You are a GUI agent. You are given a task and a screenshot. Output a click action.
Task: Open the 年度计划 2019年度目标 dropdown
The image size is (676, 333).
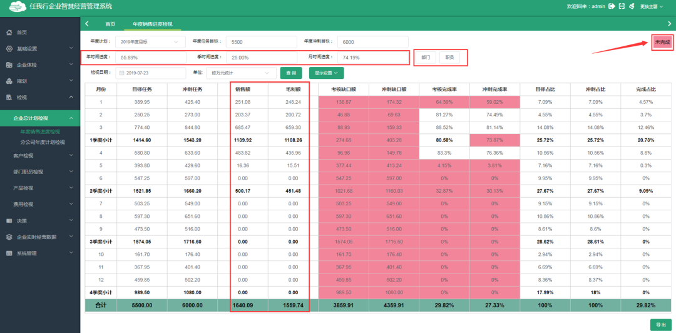(149, 42)
